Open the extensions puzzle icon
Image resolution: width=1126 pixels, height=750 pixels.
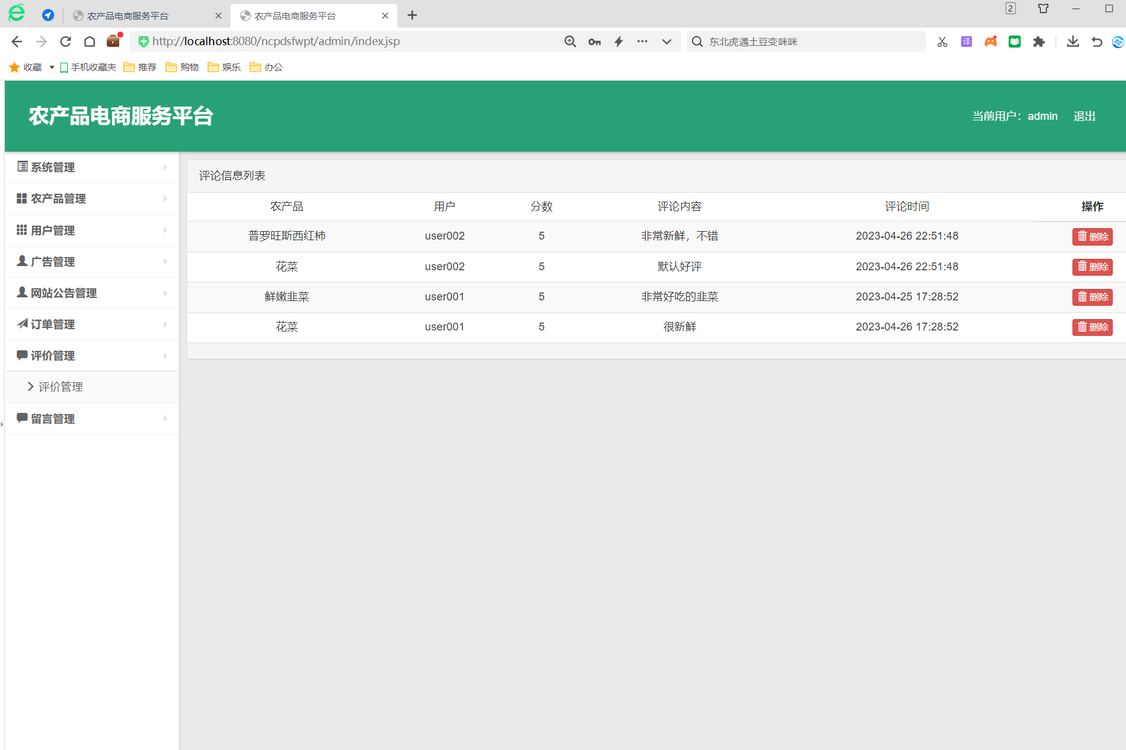tap(1039, 42)
